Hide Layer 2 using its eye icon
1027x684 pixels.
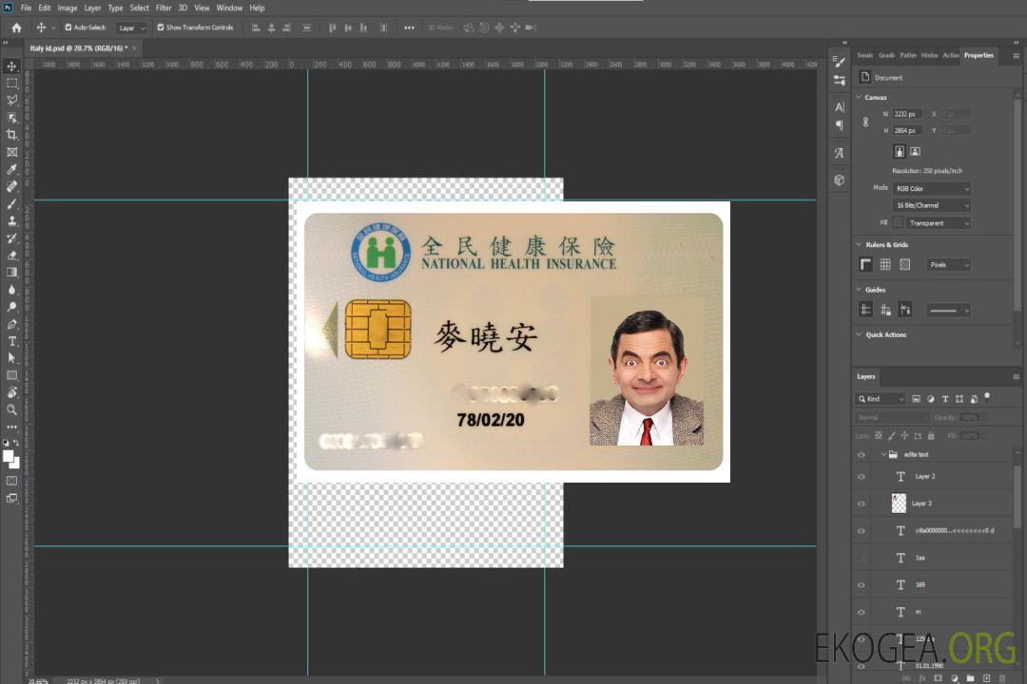[862, 476]
